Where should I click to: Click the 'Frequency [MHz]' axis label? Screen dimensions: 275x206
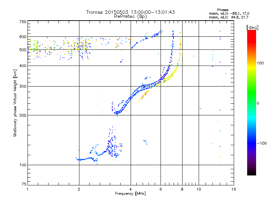130,194
